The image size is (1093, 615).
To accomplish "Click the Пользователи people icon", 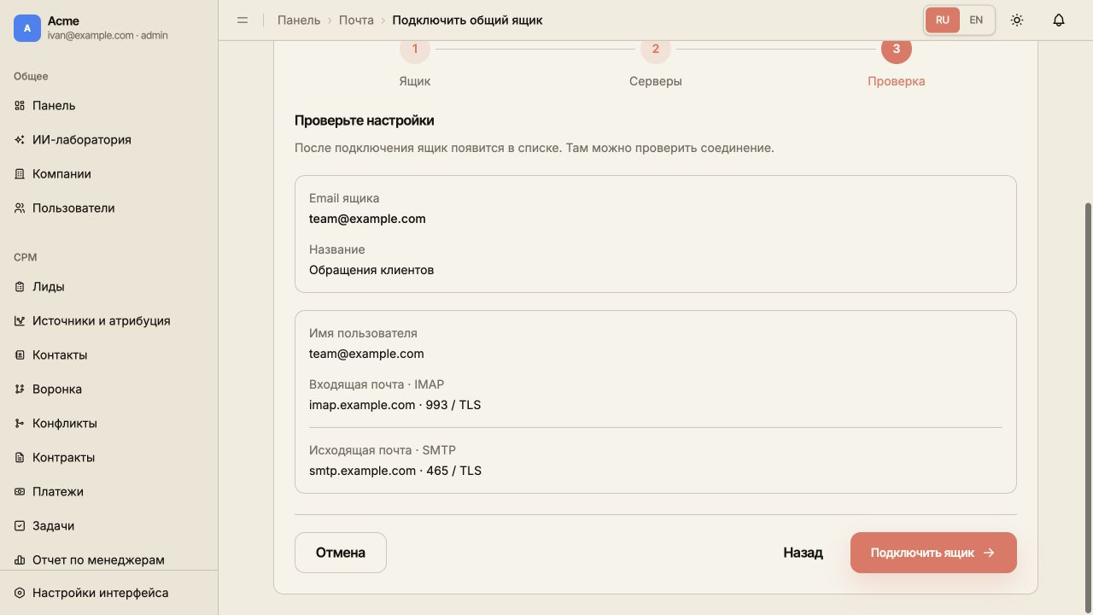I will click(x=20, y=208).
